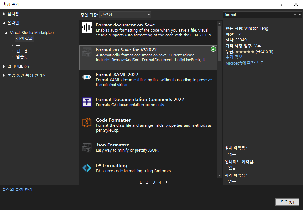This screenshot has height=210, width=303.
Task: Open the 추가 정보 link
Action: (x=234, y=57)
